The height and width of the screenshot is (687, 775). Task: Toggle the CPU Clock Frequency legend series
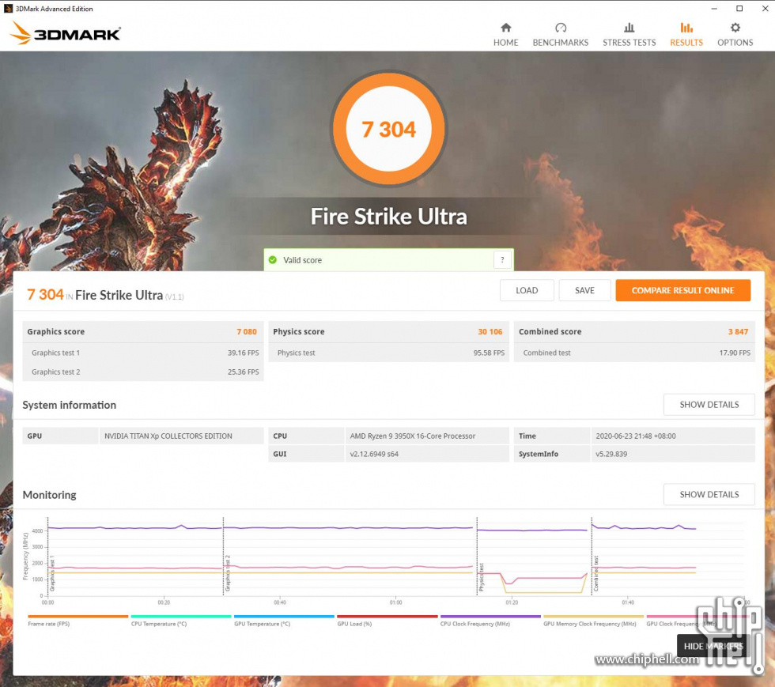tap(490, 621)
